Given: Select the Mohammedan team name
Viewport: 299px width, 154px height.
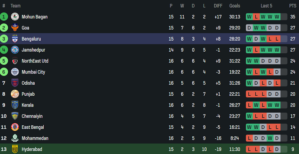Looking at the screenshot, I should tap(35, 138).
